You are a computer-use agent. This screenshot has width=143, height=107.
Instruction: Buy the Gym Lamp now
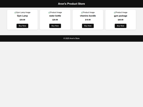[x=22, y=26]
